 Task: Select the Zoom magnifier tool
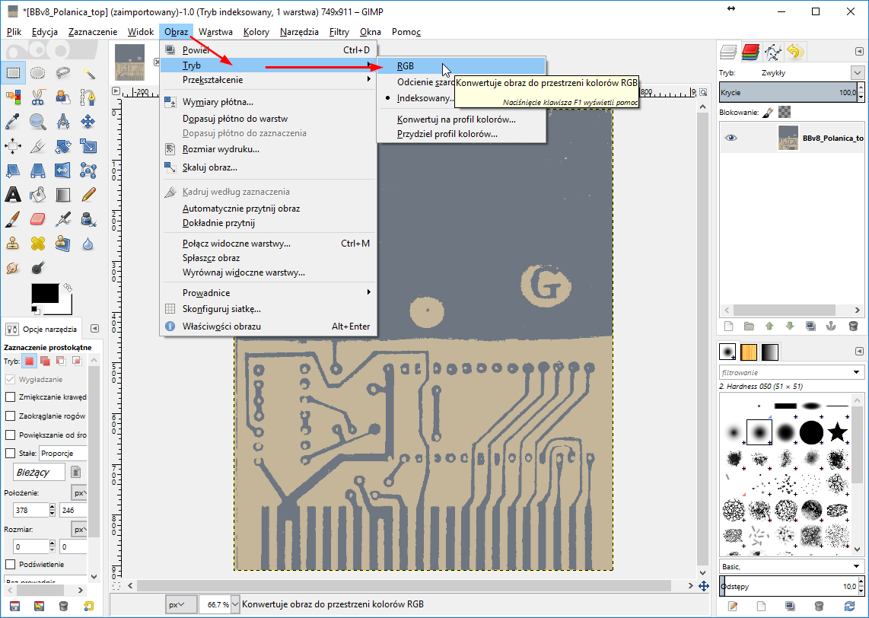(37, 121)
